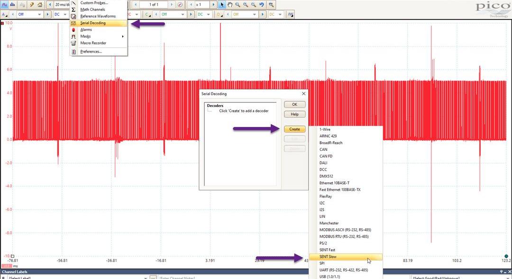Click the zoom to full view icon
The image size is (512, 279).
(271, 5)
